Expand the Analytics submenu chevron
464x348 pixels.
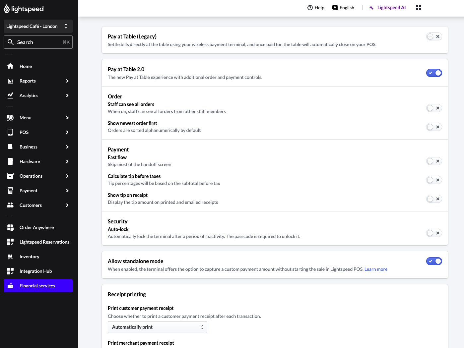tap(67, 95)
